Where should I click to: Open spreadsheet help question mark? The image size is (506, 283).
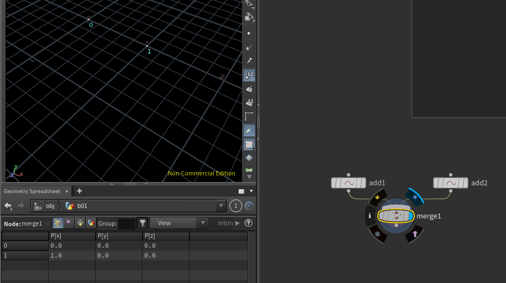[249, 223]
